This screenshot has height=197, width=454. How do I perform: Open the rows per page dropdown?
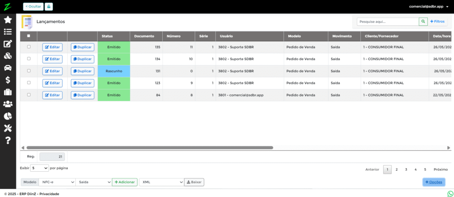point(39,168)
